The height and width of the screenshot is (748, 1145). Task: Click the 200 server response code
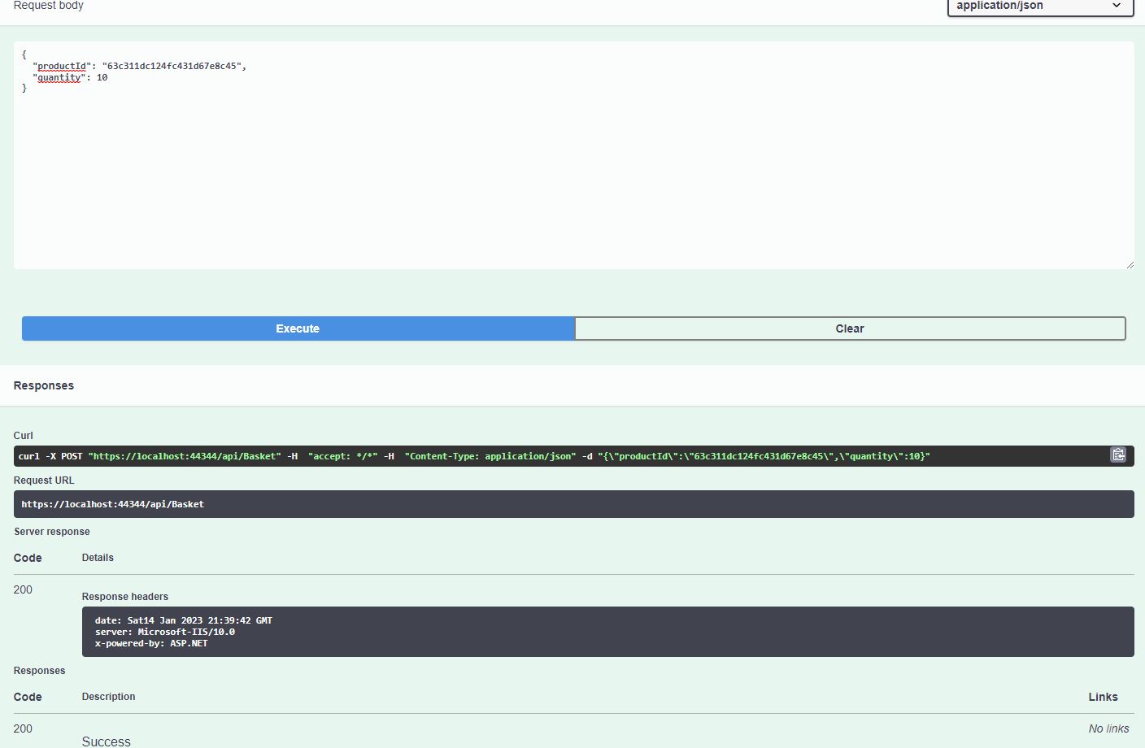[23, 589]
